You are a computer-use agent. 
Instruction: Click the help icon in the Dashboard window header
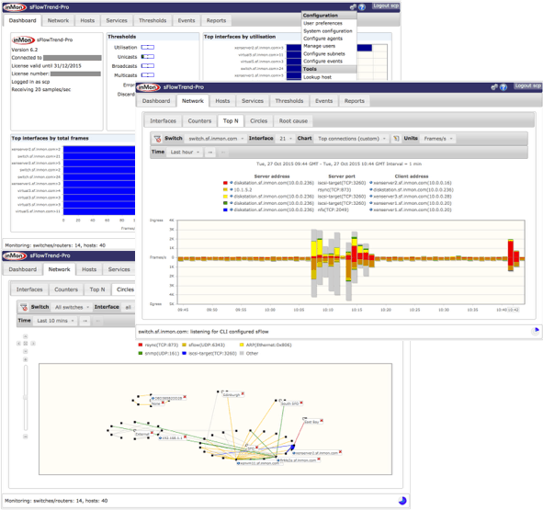coord(361,7)
